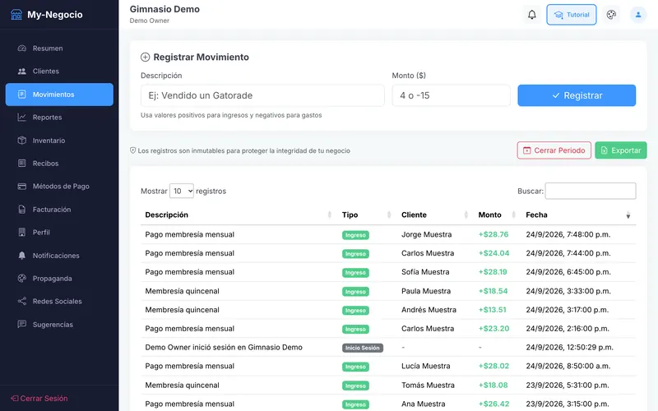The image size is (658, 411).
Task: Focus the Monto ($) input field
Action: [451, 95]
